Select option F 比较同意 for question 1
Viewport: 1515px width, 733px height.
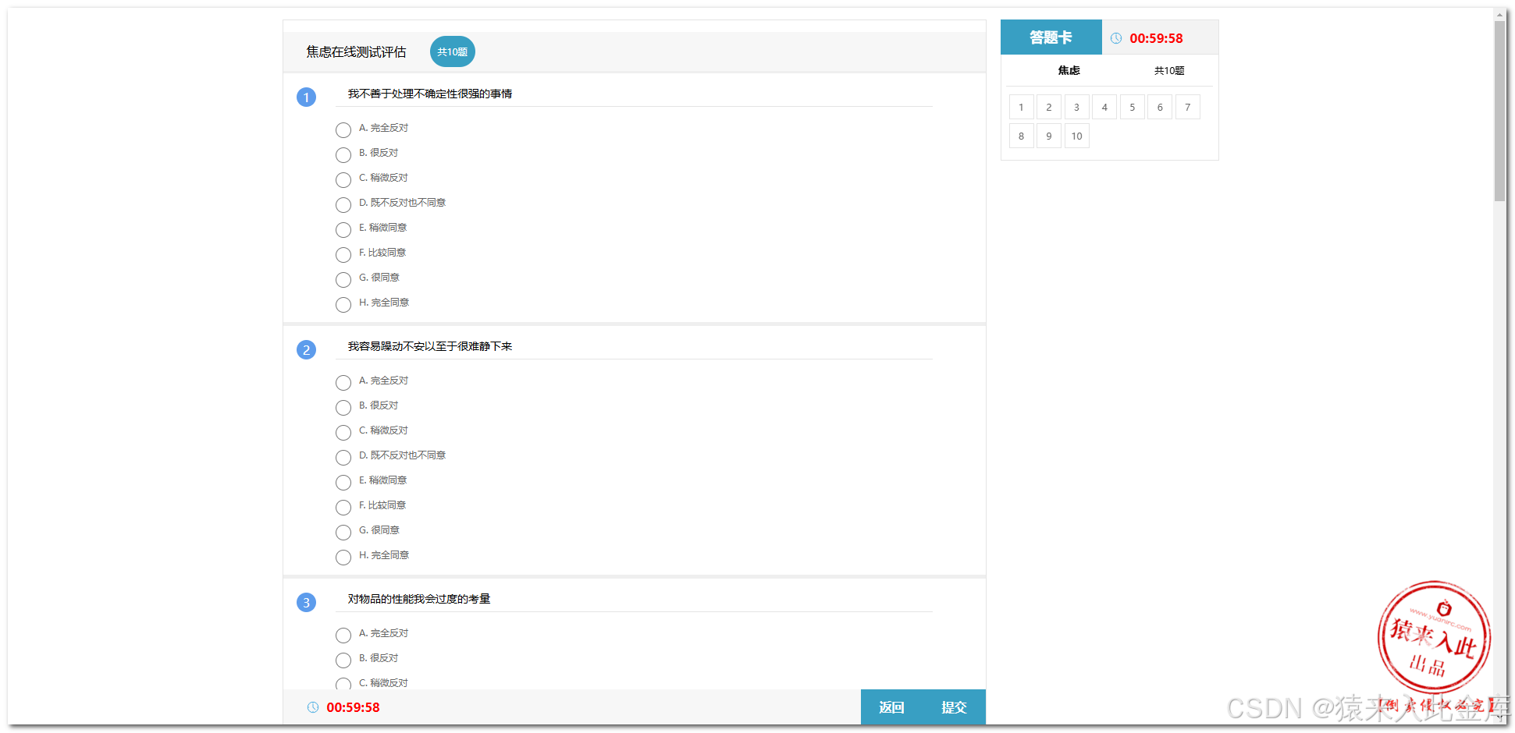point(343,255)
